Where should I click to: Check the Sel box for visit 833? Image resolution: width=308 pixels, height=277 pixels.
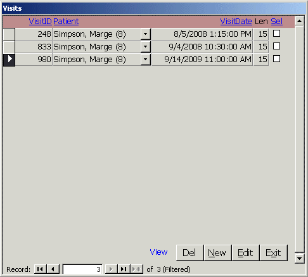coord(276,46)
